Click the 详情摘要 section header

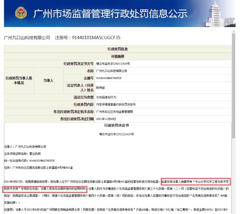click(x=118, y=56)
